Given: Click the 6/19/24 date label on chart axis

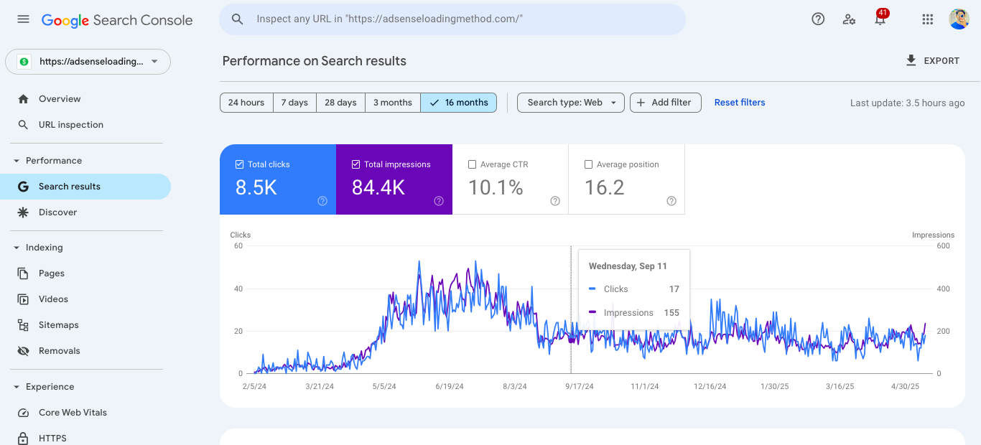Looking at the screenshot, I should tap(450, 386).
